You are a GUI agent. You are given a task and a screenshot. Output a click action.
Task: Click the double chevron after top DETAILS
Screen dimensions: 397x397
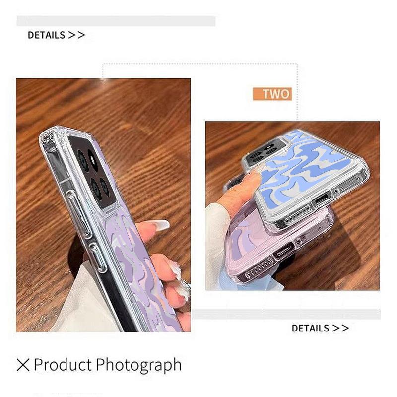[x=76, y=35]
